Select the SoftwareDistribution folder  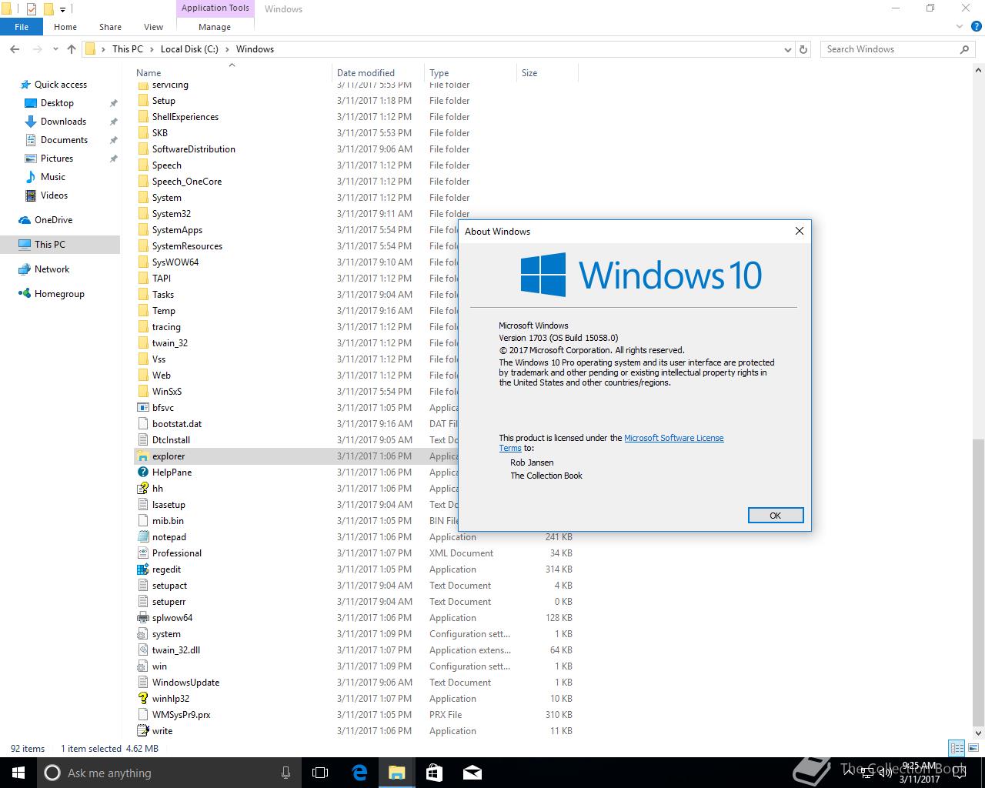click(193, 149)
